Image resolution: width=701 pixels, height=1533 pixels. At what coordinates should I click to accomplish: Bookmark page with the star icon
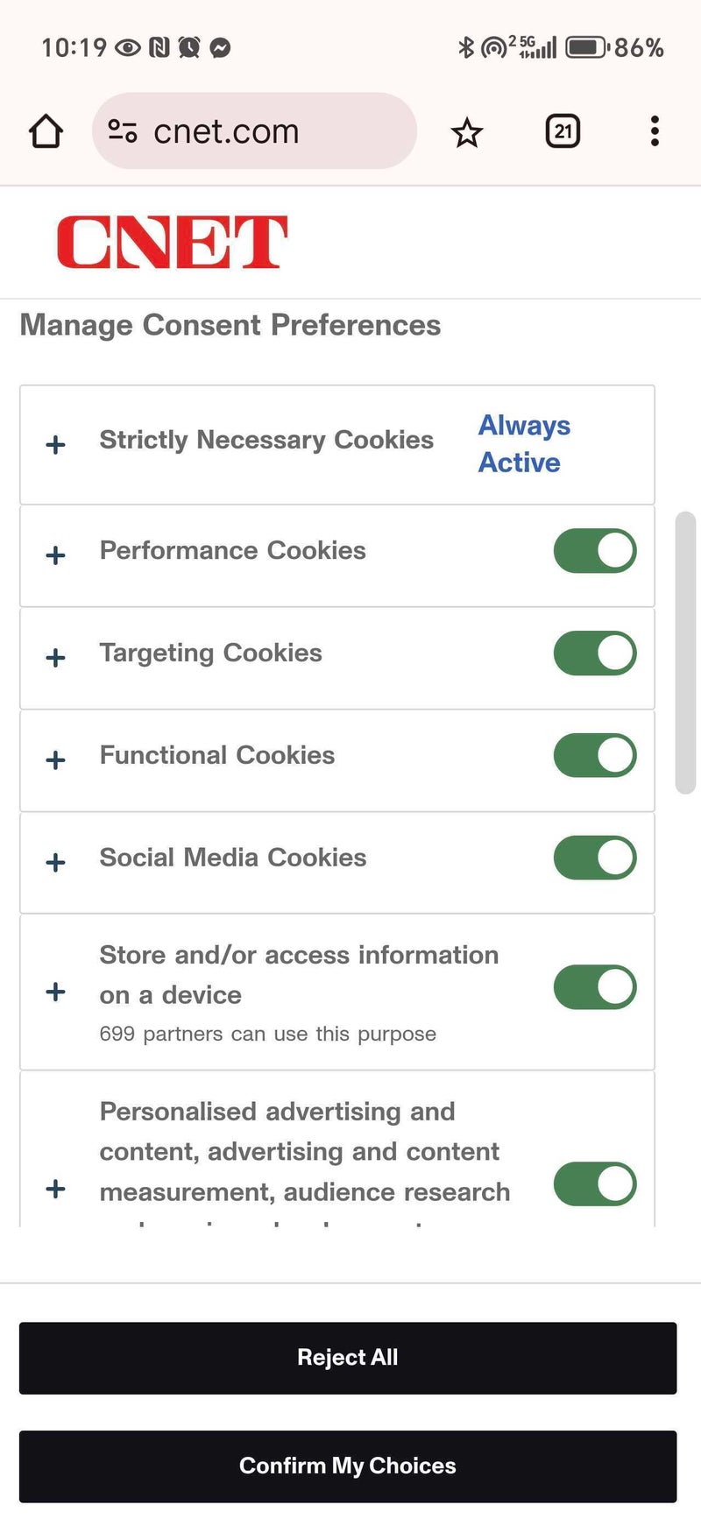(466, 133)
